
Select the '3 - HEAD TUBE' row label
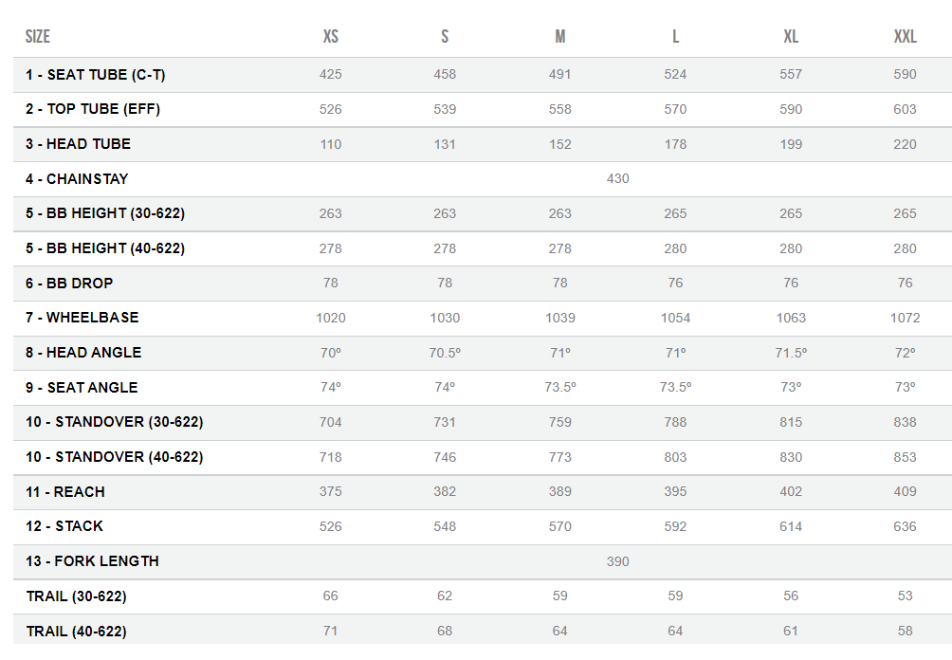[78, 144]
